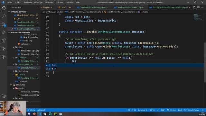Open the Aide menu
206x116 pixels.
tap(77, 2)
